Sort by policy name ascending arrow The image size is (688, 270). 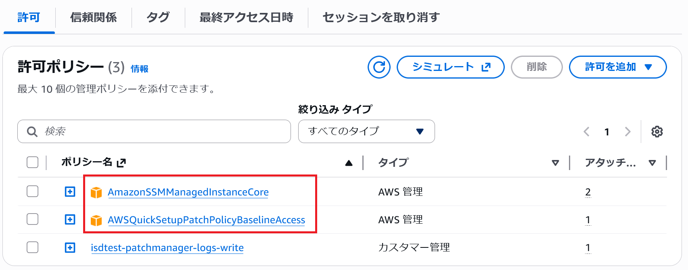point(349,163)
